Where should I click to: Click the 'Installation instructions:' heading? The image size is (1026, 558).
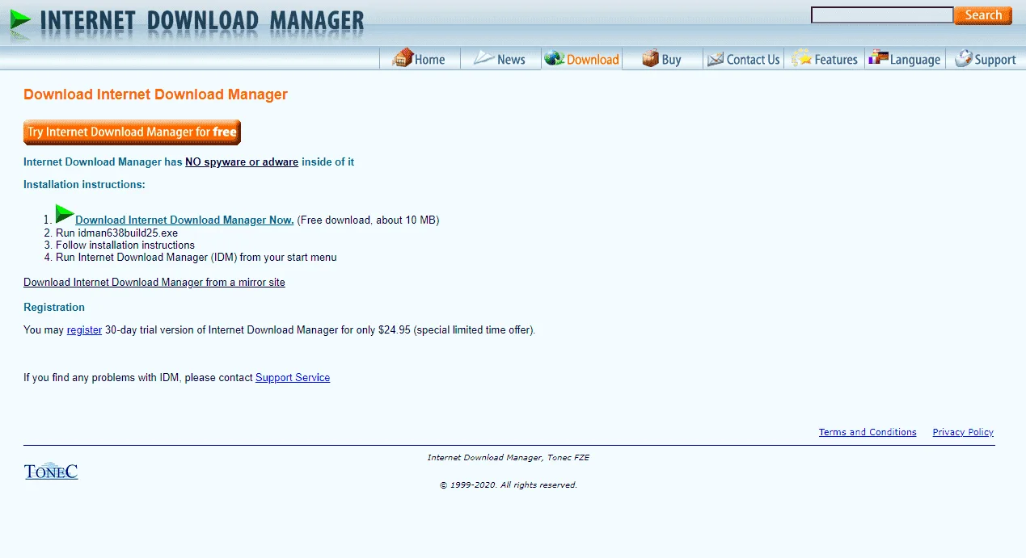(x=84, y=185)
